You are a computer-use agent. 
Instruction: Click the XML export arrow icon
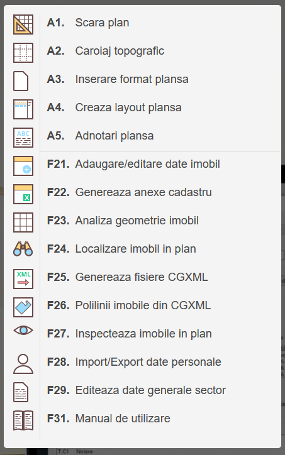pos(23,279)
